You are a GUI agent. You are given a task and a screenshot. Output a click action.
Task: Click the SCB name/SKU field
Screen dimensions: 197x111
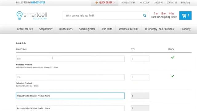(x=70, y=59)
